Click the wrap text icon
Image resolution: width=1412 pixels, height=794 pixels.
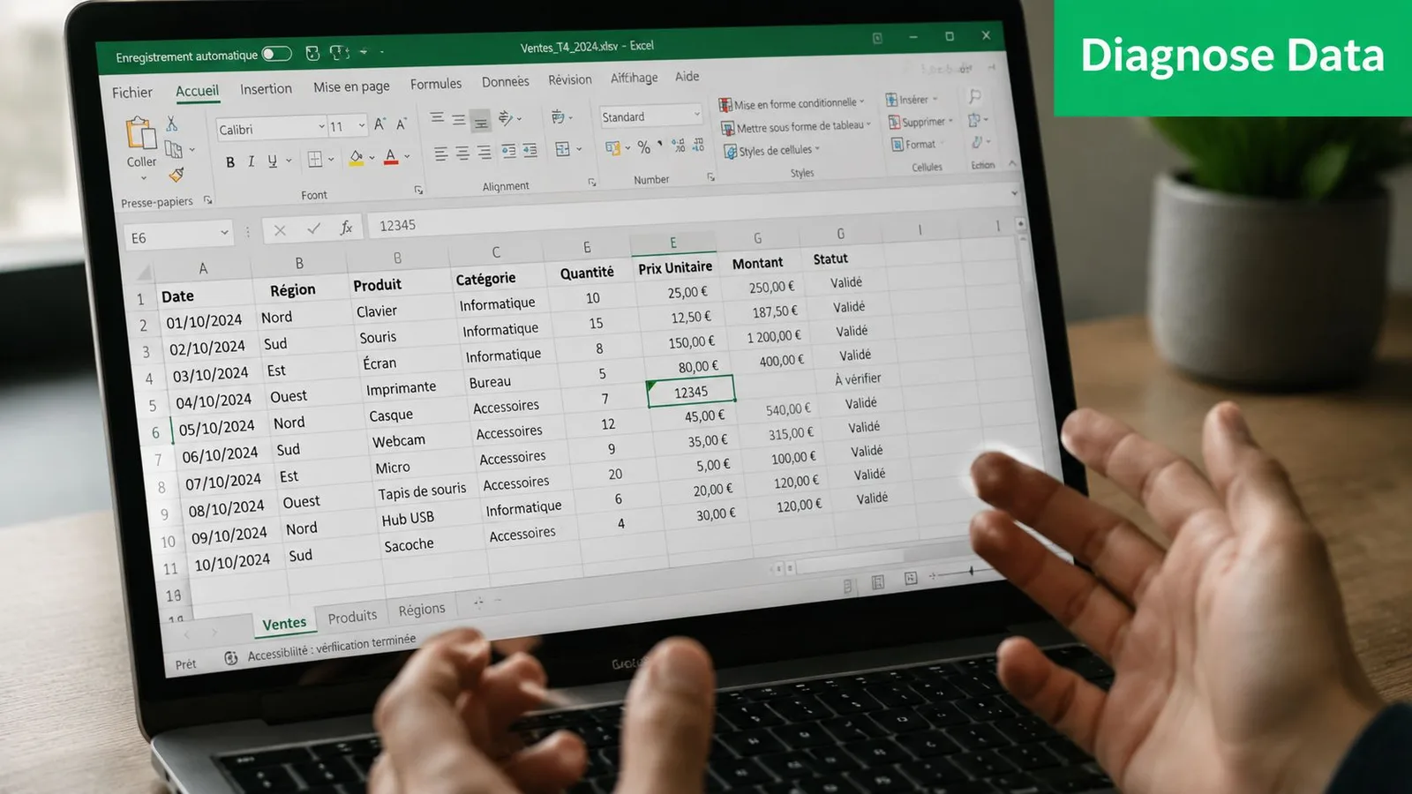click(558, 116)
